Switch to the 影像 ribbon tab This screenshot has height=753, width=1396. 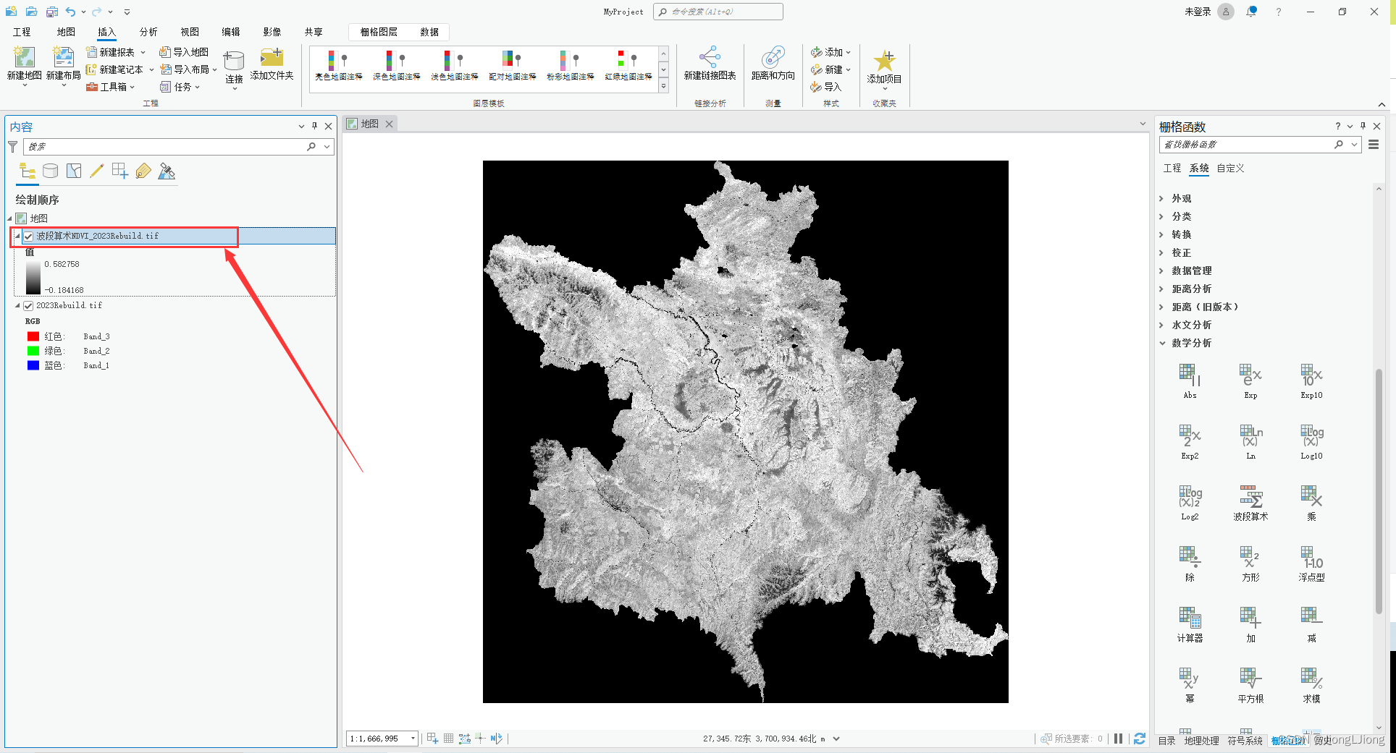pos(272,32)
